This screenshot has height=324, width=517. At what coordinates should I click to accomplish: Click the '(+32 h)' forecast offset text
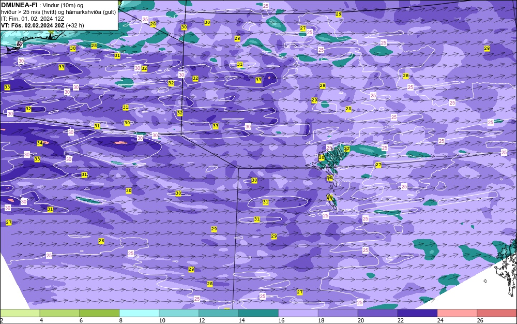[x=75, y=25]
